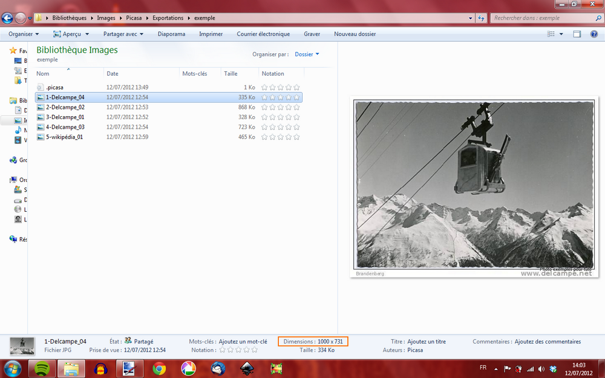The width and height of the screenshot is (605, 378).
Task: Click the image icon of 2-Delcampe_02
Action: coord(41,107)
